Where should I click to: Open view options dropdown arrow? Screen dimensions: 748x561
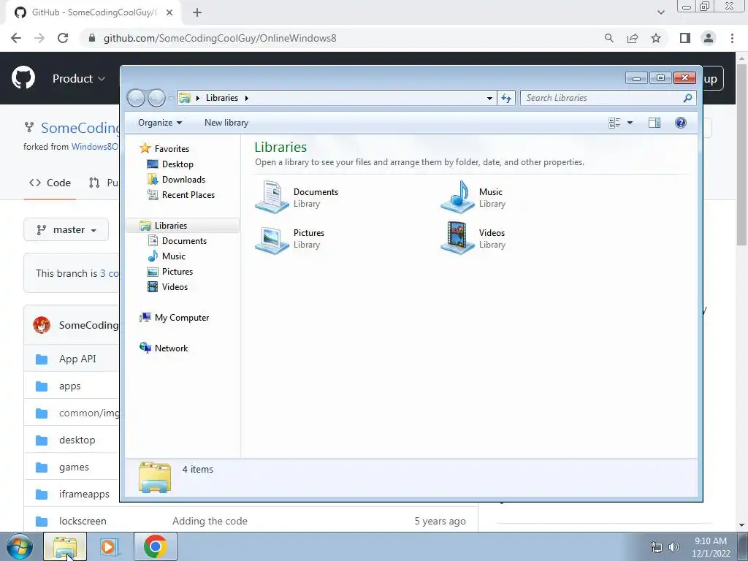(630, 123)
